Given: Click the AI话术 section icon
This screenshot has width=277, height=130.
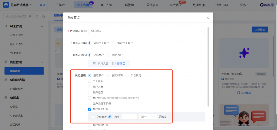Looking at the screenshot, I should pyautogui.click(x=6, y=98).
